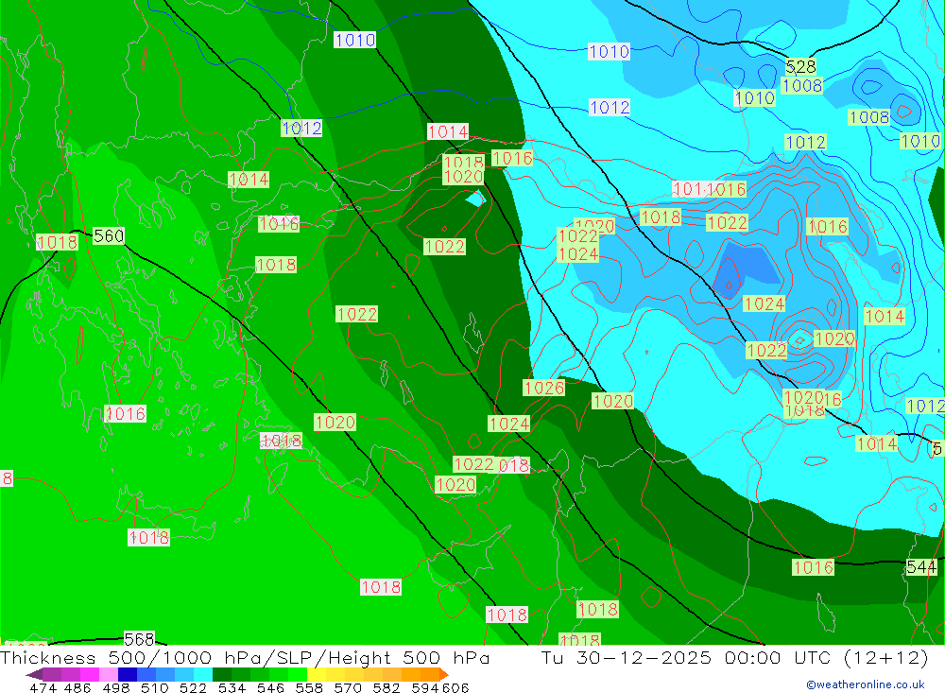The image size is (945, 693).
Task: Select the light pink legend color swatch
Action: point(109,674)
